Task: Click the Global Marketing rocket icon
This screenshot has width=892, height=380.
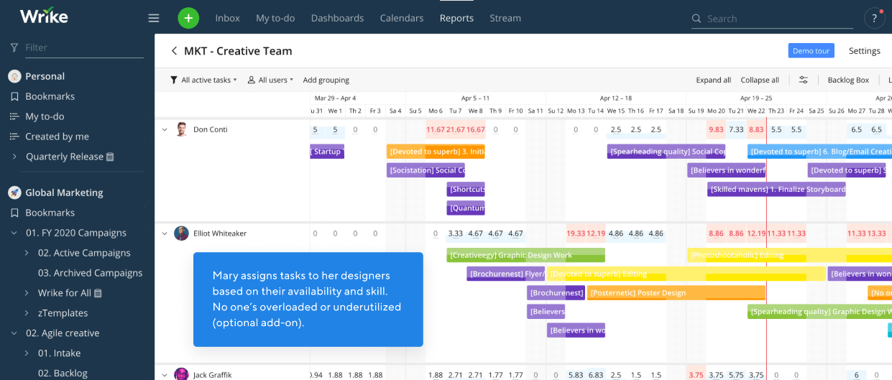Action: (14, 193)
